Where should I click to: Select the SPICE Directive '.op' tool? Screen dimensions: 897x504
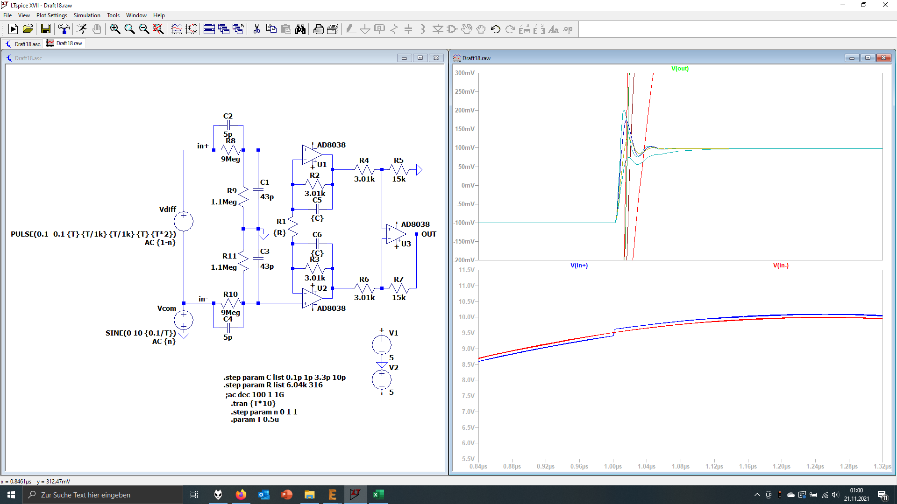click(x=568, y=29)
